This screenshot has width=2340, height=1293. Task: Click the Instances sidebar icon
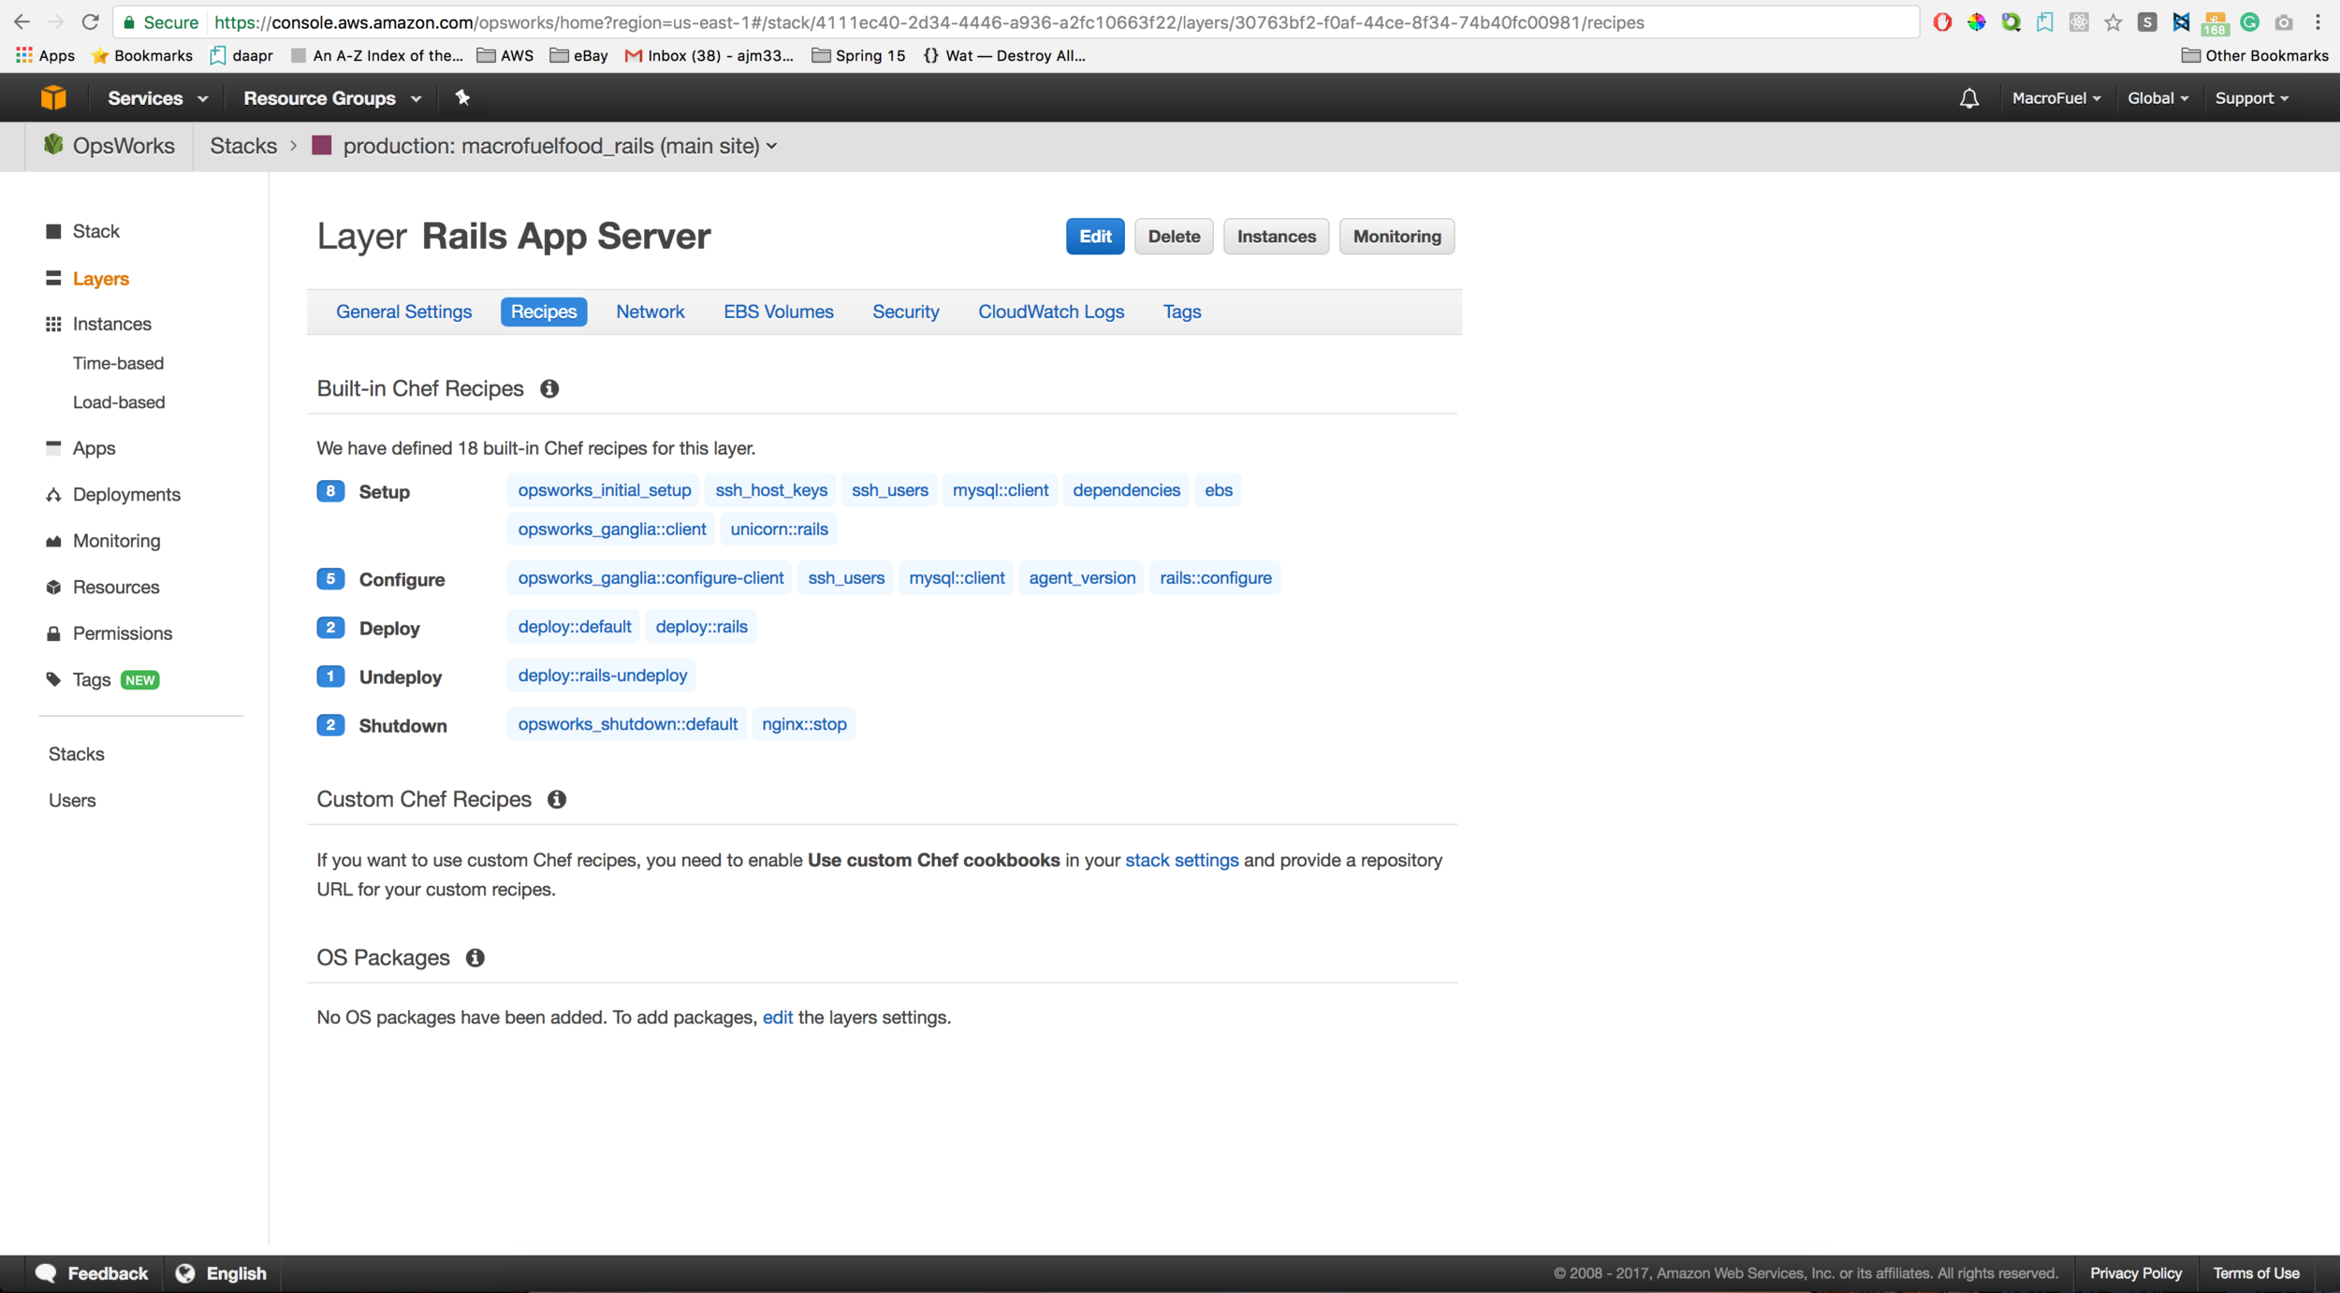pyautogui.click(x=54, y=324)
